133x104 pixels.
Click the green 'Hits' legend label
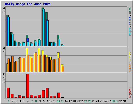[x=130, y=11]
